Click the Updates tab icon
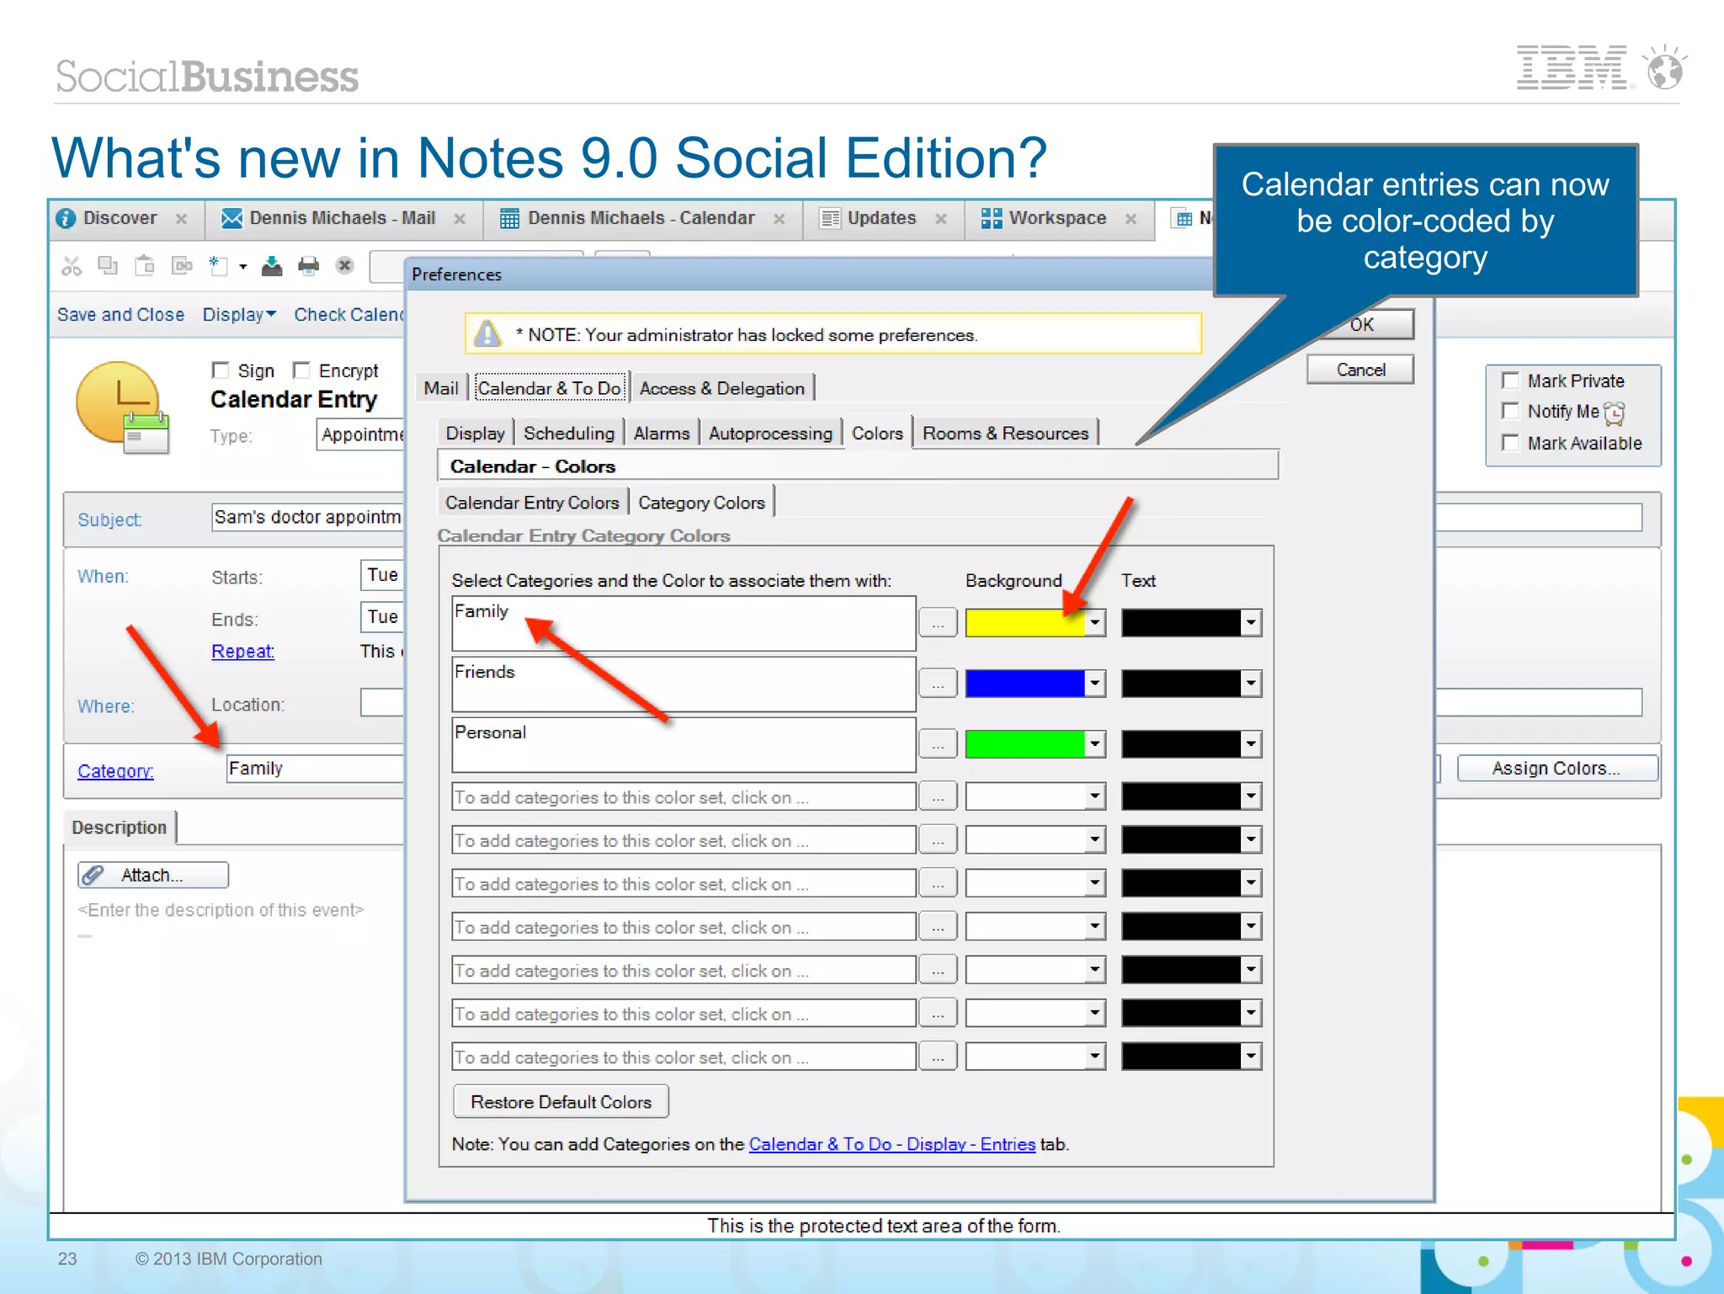The image size is (1724, 1294). pyautogui.click(x=830, y=219)
